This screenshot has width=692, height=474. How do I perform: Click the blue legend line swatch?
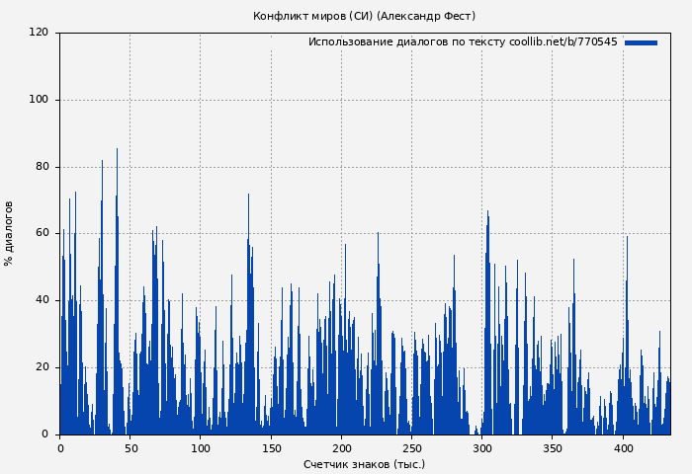pyautogui.click(x=641, y=42)
